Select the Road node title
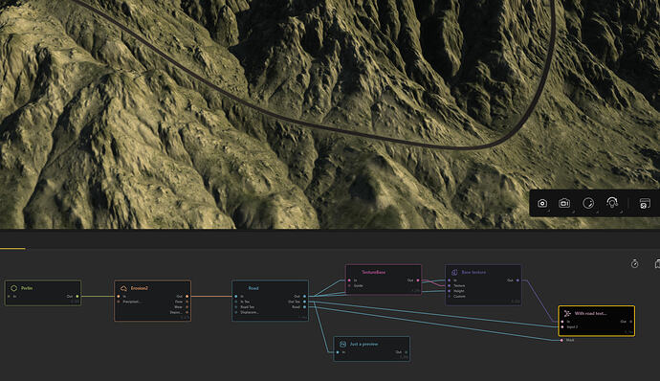Image resolution: width=660 pixels, height=381 pixels. click(253, 288)
